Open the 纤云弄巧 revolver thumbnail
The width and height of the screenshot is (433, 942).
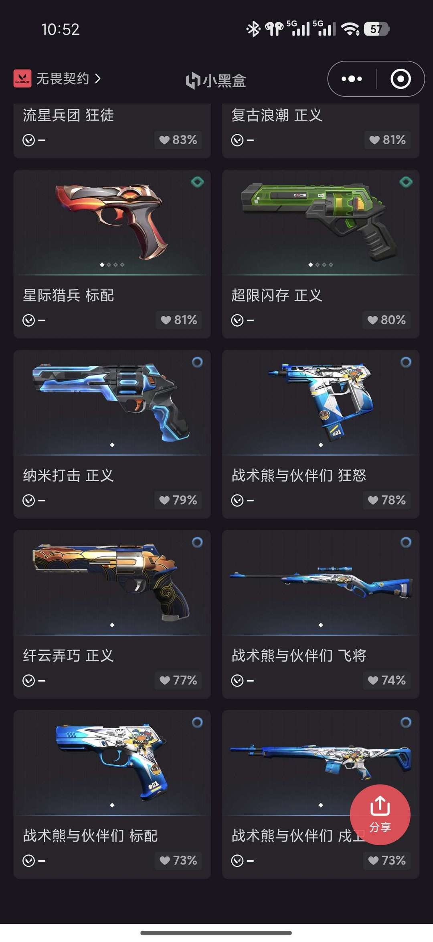[112, 582]
